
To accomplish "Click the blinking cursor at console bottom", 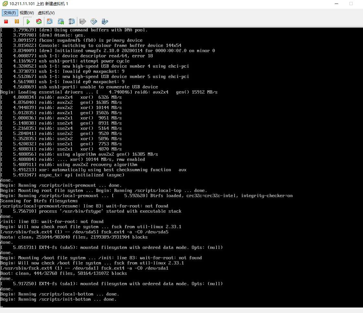I will (x=2, y=306).
